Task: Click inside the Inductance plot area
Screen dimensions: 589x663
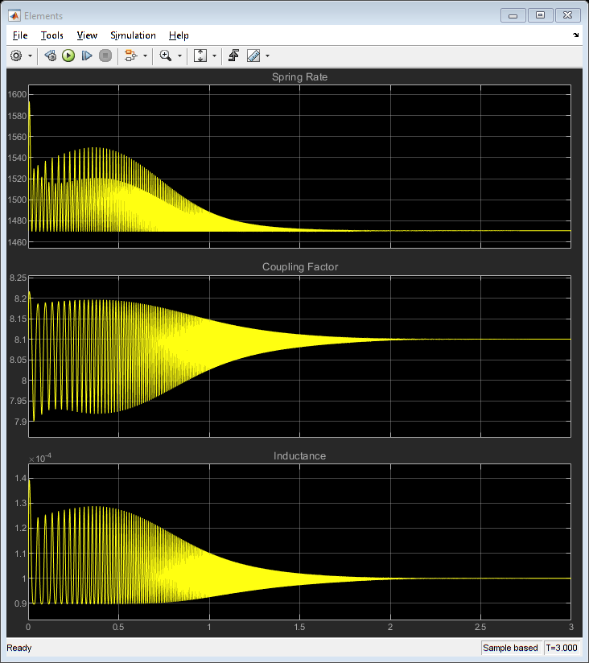Action: coord(299,542)
